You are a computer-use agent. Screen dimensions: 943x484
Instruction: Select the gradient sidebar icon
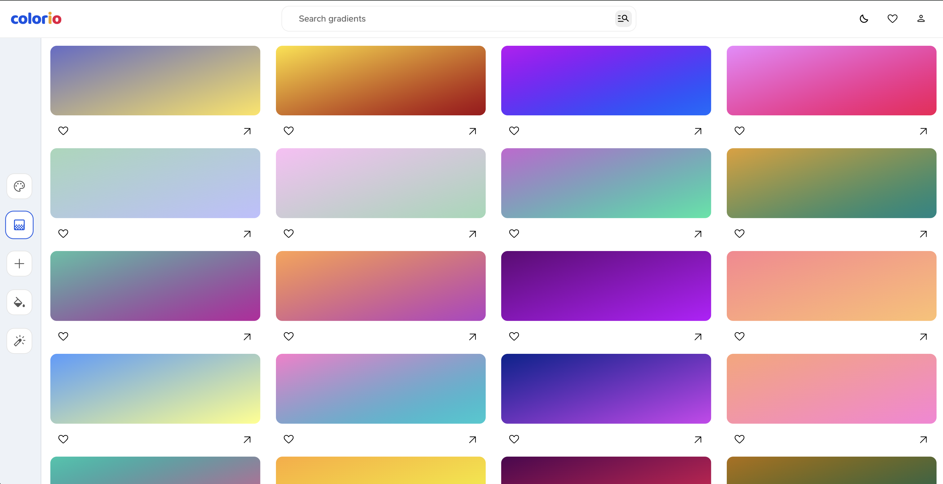(x=19, y=225)
